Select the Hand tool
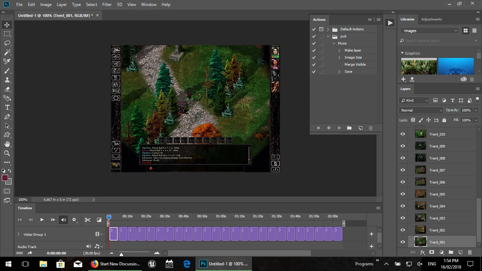Viewport: 482px width, 271px height. [7, 144]
